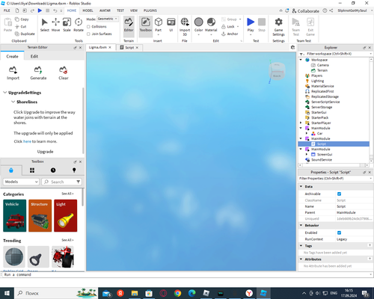Screen dimensions: 374x299
Task: Open Google Chrome from the taskbar
Action: click(177, 293)
